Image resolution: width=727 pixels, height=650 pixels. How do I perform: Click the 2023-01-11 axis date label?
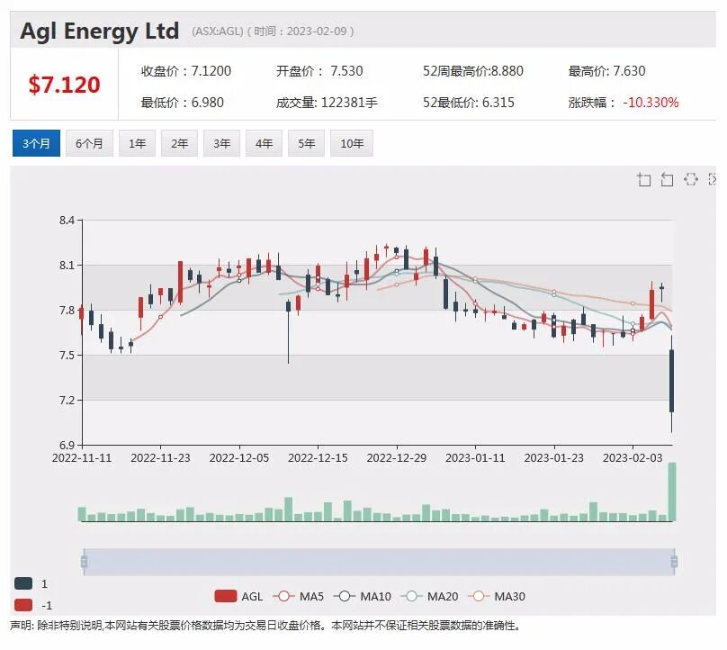(x=475, y=458)
